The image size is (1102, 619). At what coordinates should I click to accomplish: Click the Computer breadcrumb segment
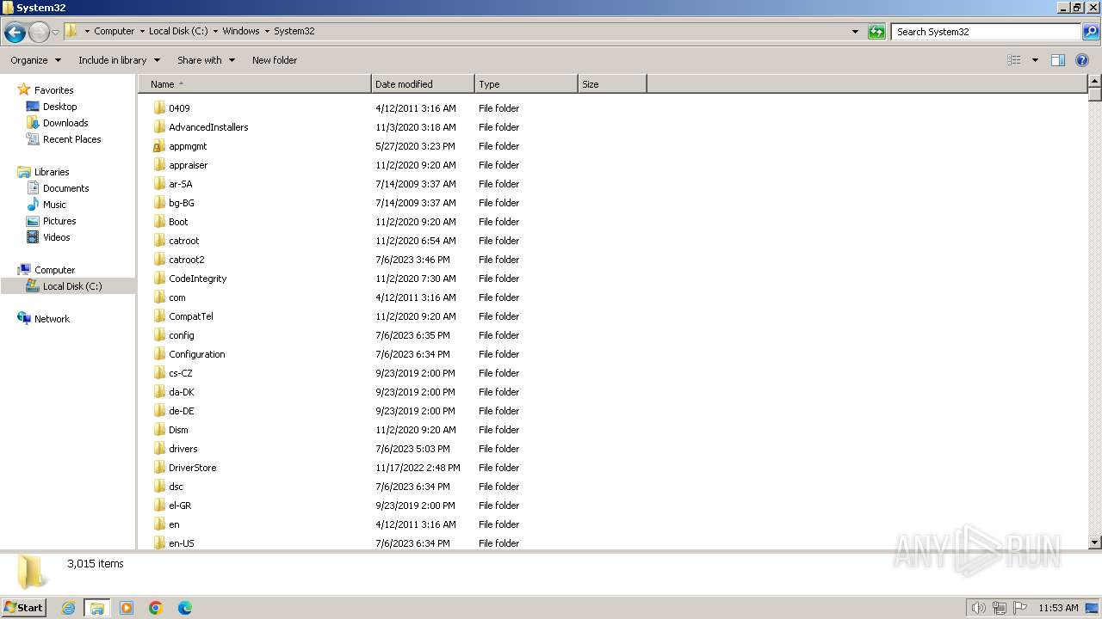pyautogui.click(x=114, y=31)
